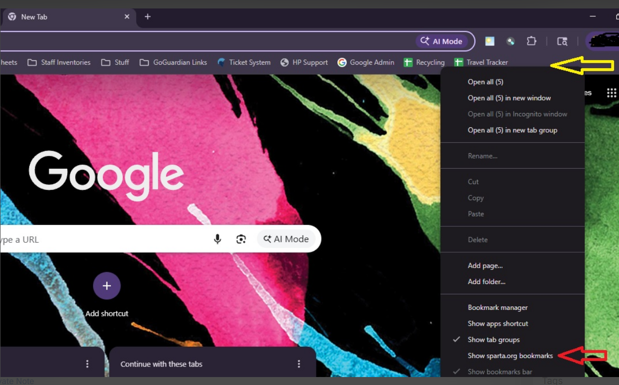
Task: Toggle Show apps shortcut option
Action: pyautogui.click(x=498, y=324)
